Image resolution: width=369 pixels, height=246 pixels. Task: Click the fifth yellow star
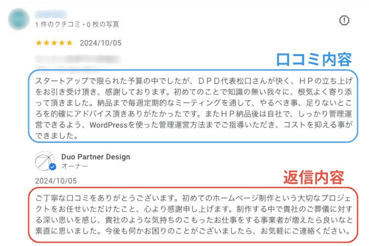69,43
